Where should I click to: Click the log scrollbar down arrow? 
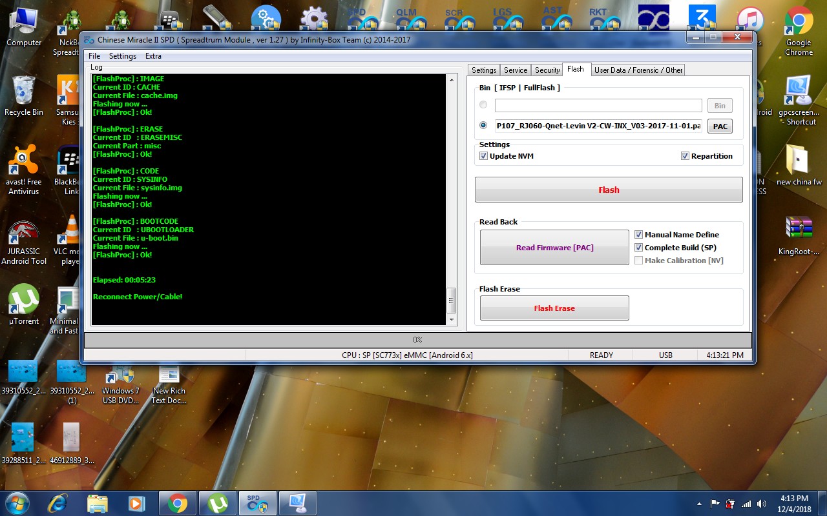452,320
